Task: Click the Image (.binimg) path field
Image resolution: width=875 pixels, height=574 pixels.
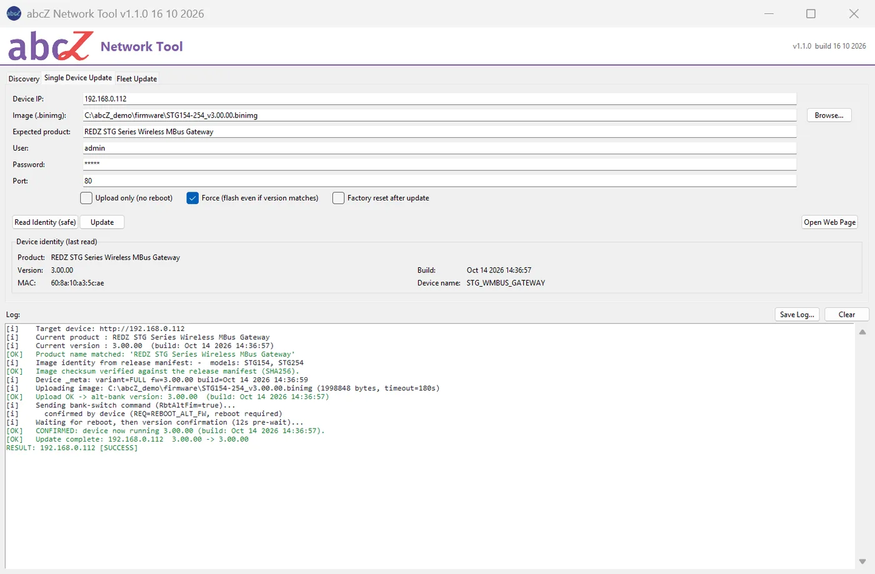Action: pyautogui.click(x=439, y=115)
